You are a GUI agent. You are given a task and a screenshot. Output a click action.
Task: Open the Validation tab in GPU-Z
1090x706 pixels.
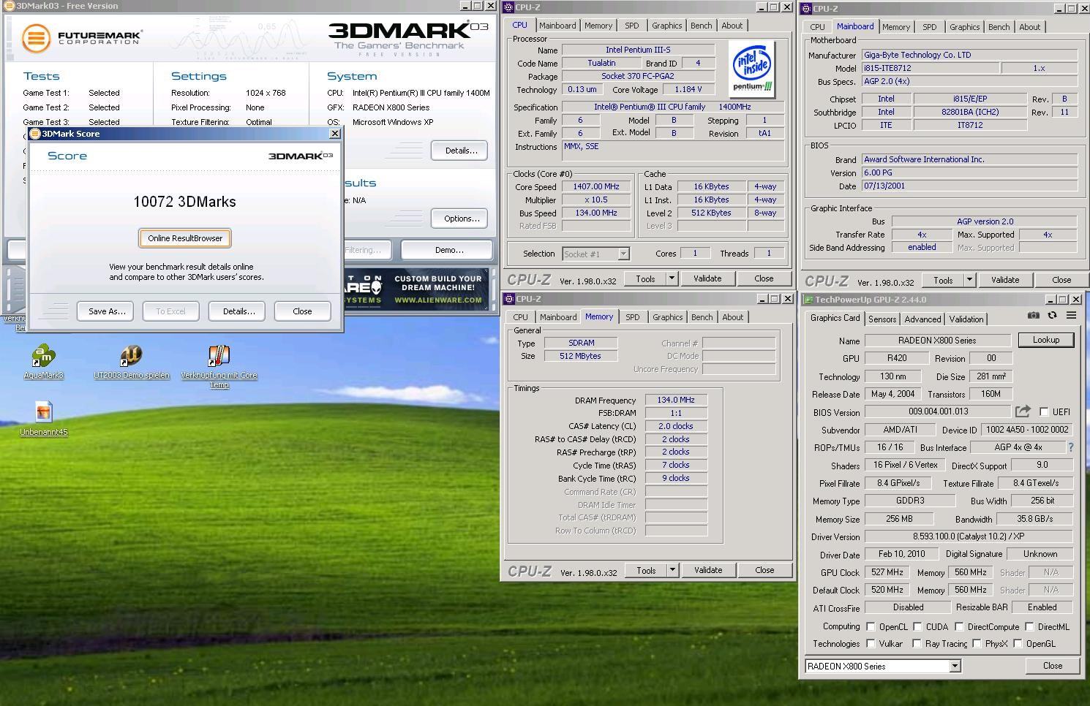966,319
